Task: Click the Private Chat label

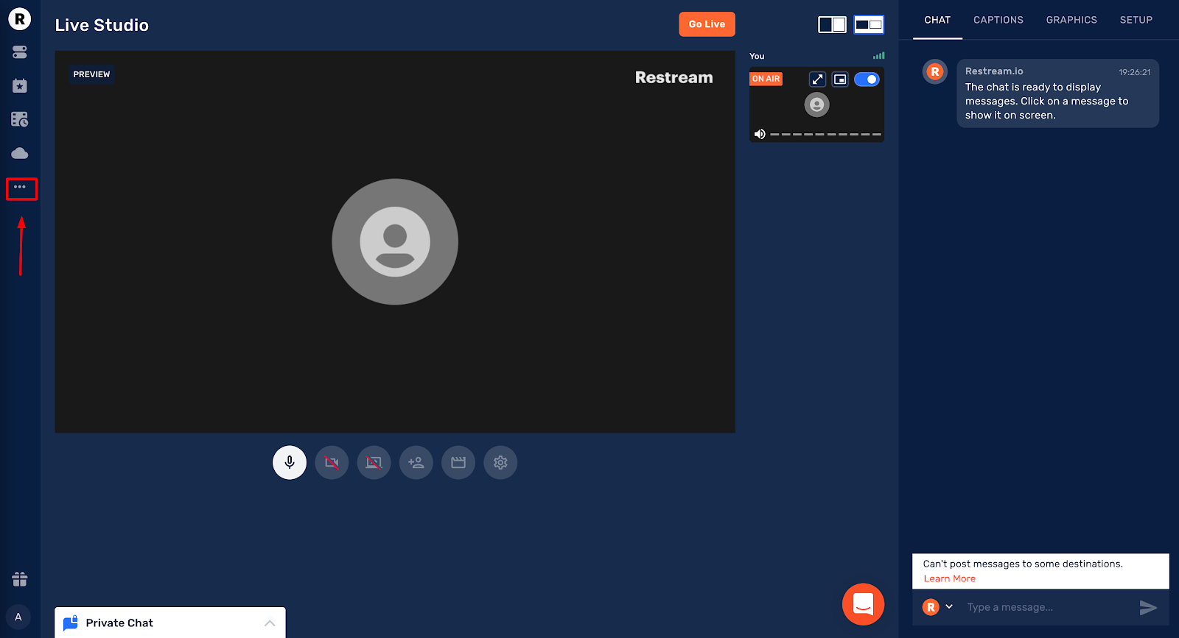Action: point(119,623)
